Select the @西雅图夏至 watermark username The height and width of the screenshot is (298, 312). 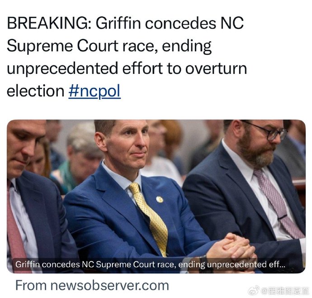point(285,291)
